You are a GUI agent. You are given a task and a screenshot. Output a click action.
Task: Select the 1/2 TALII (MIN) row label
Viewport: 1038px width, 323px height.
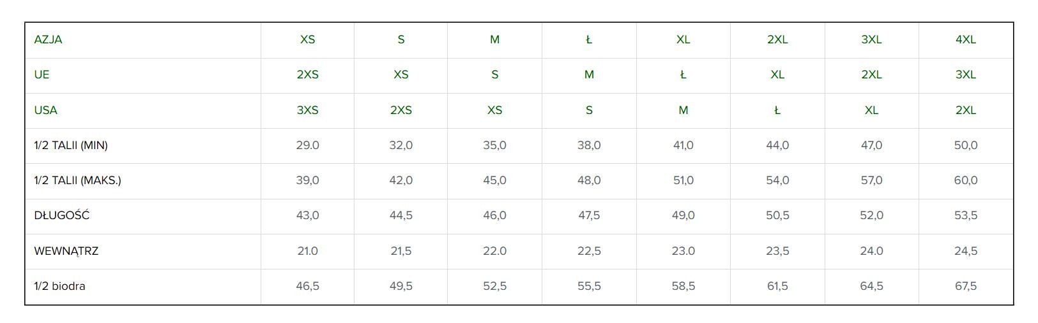[x=71, y=145]
